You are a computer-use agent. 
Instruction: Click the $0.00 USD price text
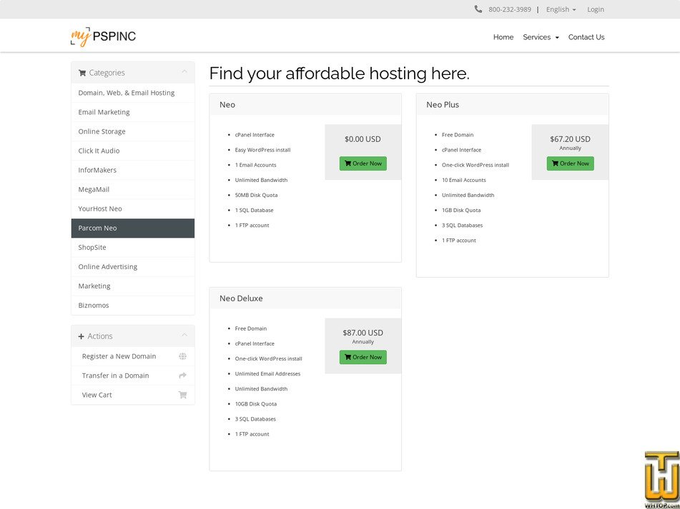pyautogui.click(x=363, y=139)
